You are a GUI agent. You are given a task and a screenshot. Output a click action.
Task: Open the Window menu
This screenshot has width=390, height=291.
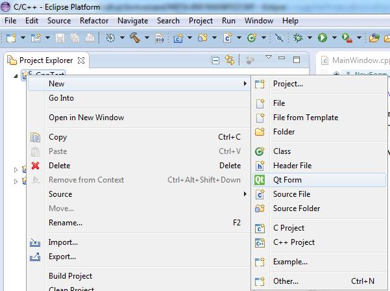259,21
